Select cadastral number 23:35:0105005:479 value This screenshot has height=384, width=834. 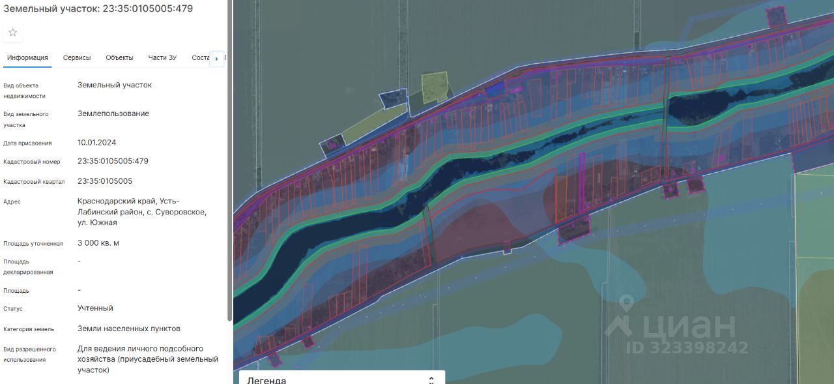(113, 161)
